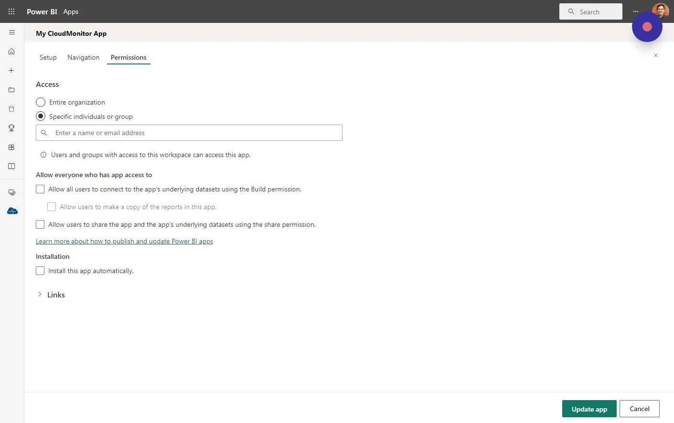Check Allow users to copy reports
The width and height of the screenshot is (674, 423).
(52, 207)
